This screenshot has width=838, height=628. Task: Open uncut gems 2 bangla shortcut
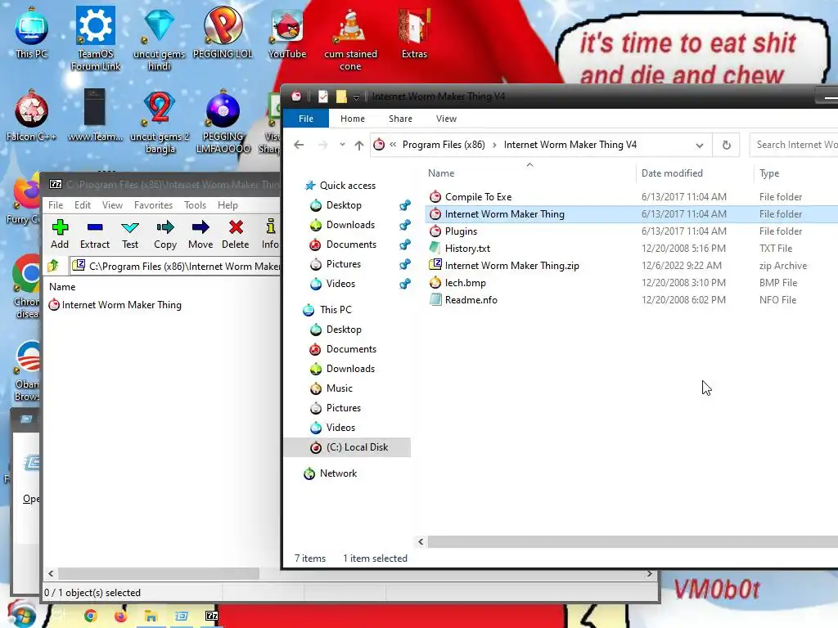point(160,122)
